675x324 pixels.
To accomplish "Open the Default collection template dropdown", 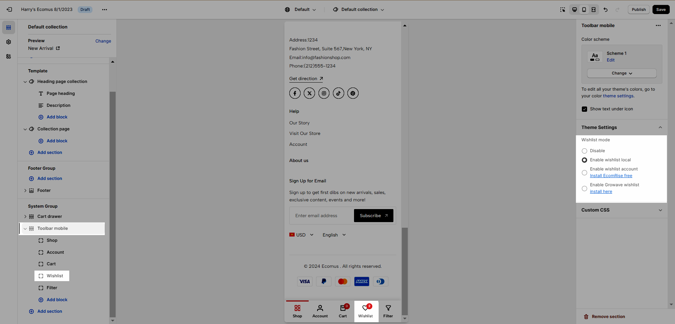I will [x=359, y=9].
